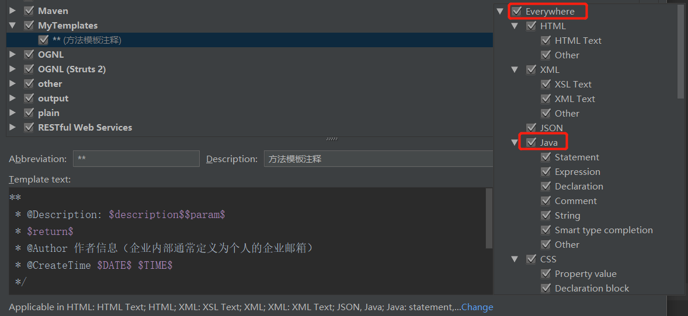Select the OGNL group label

[51, 54]
